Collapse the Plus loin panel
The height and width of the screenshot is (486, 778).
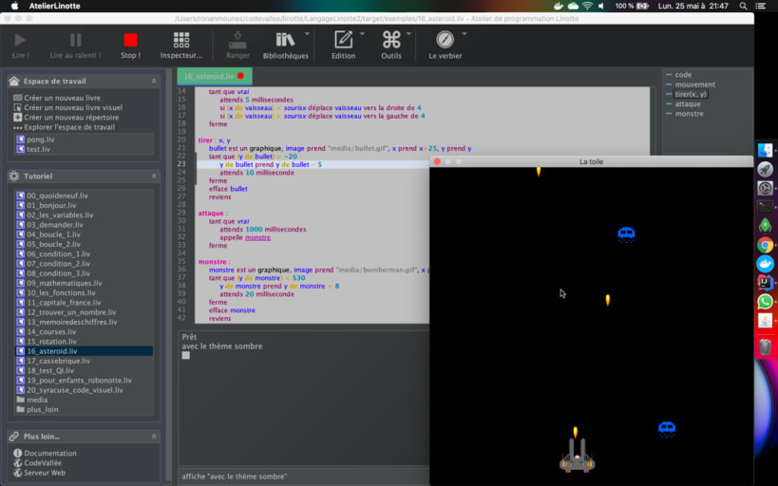154,437
